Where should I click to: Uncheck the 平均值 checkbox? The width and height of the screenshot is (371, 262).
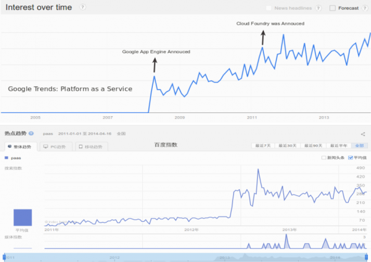(x=351, y=158)
